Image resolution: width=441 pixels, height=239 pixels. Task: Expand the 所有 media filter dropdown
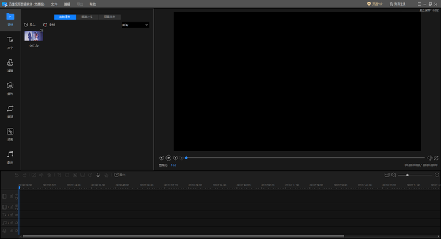click(135, 25)
